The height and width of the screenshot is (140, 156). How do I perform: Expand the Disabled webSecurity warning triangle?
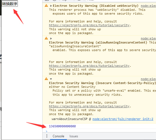(x=51, y=6)
